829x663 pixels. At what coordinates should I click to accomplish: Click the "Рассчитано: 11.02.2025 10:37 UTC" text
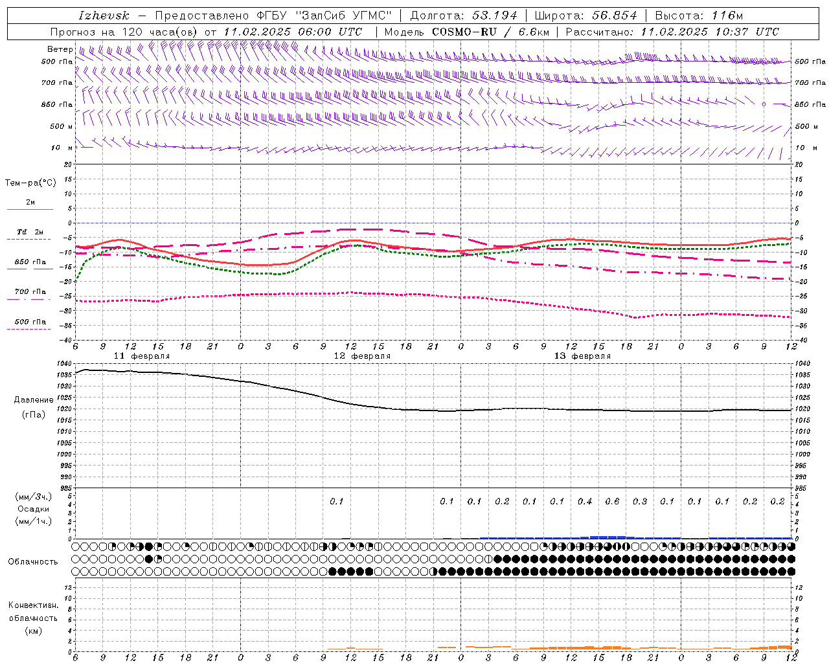[x=672, y=32]
